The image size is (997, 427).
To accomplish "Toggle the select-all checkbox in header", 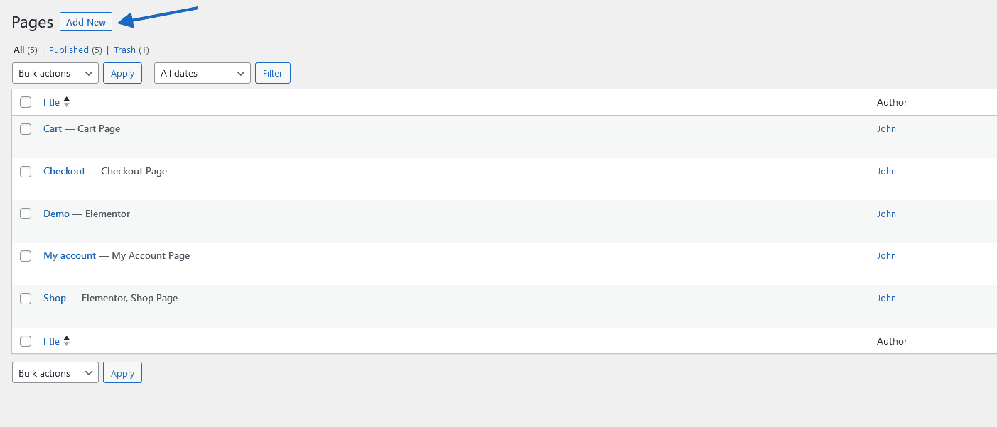I will tap(26, 102).
